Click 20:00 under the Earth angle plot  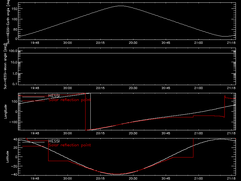pos(67,43)
